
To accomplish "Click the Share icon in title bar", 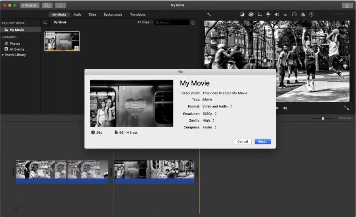I will pos(348,5).
